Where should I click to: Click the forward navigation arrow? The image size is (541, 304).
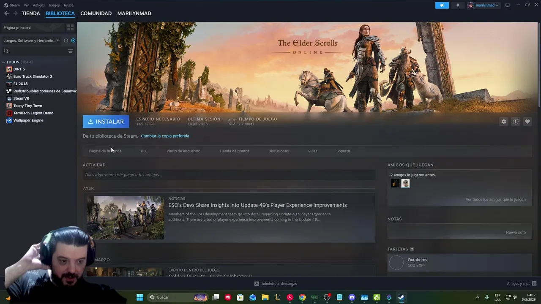point(15,14)
